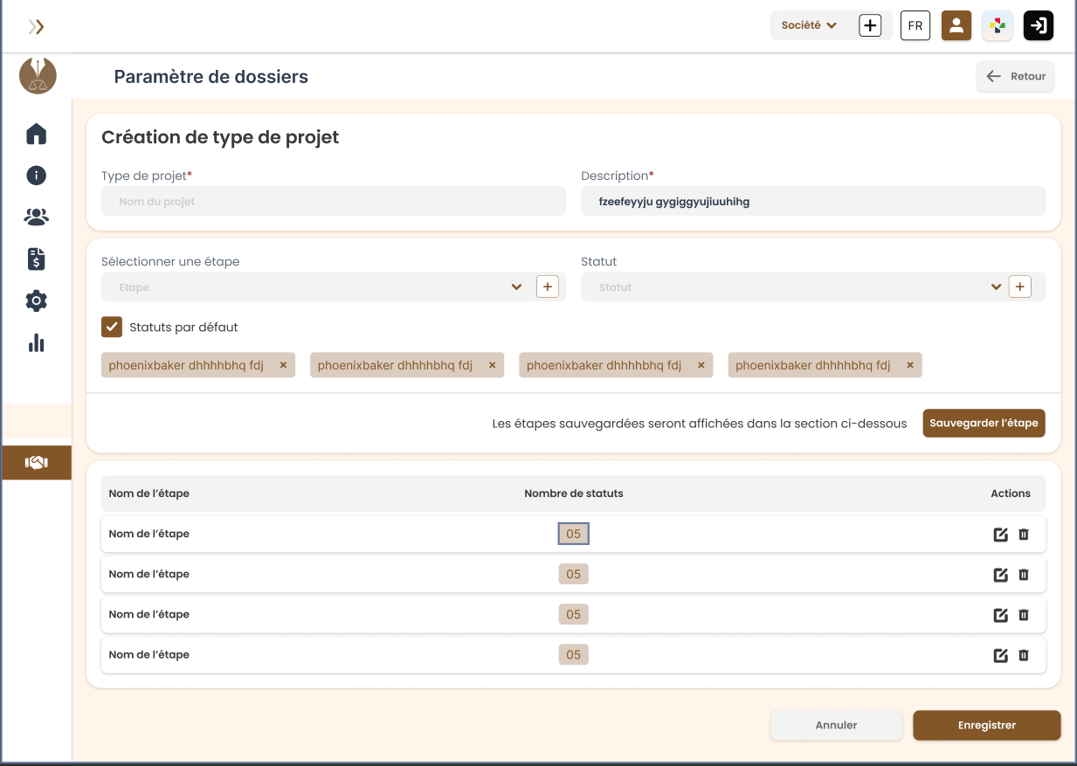
Task: Edit the first étape row
Action: 1001,535
